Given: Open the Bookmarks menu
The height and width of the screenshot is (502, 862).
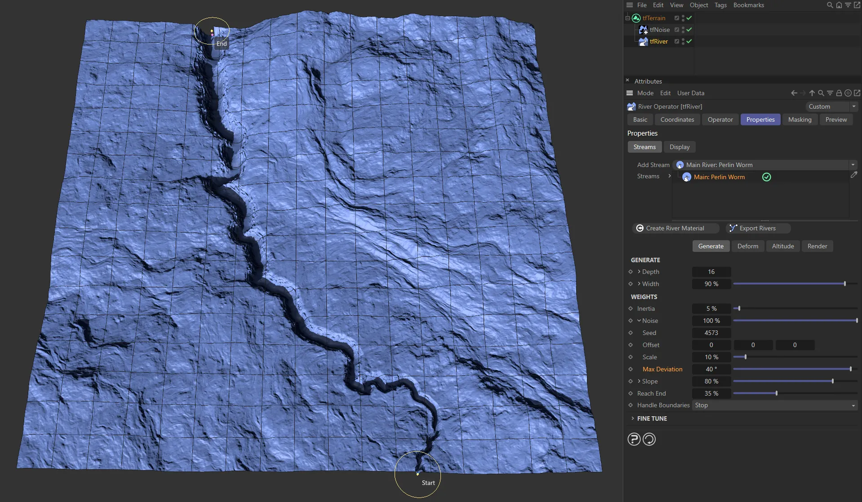Looking at the screenshot, I should [748, 5].
